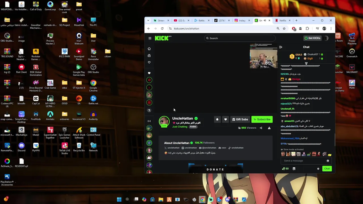Select the Epic Games Launcher desktop icon
363x204 pixels.
(x=64, y=133)
